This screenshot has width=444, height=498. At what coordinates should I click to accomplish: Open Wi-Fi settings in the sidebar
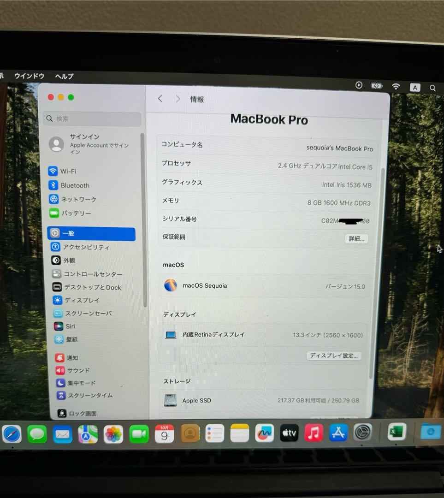click(70, 171)
